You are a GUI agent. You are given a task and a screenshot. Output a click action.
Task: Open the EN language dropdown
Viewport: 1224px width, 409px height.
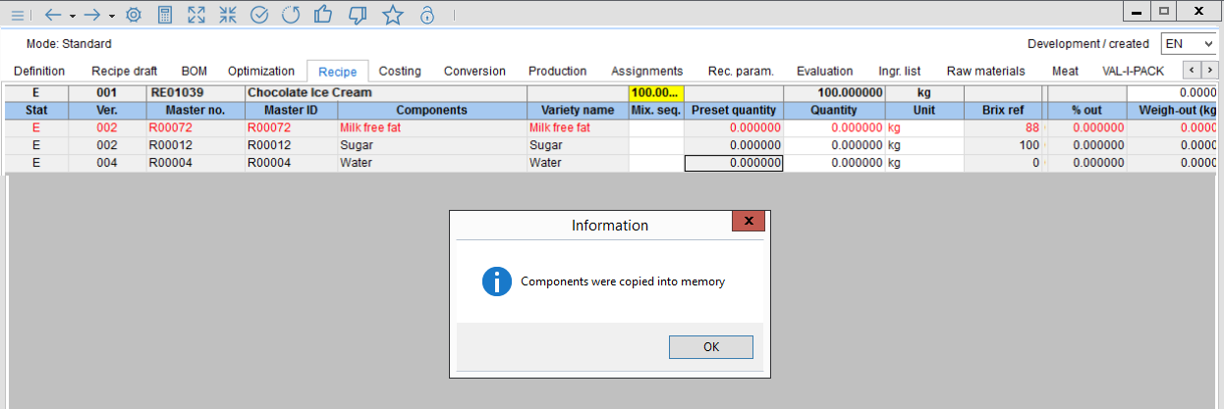point(1188,44)
